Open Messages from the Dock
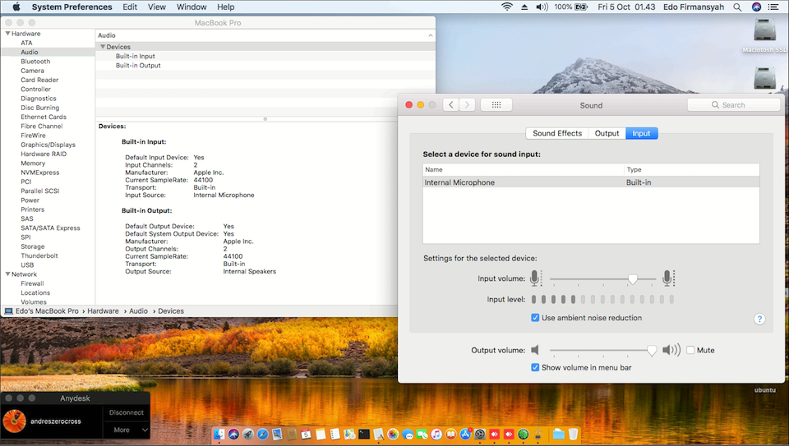 [x=408, y=434]
